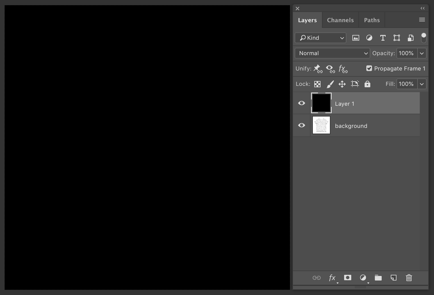
Task: Open the blend mode dropdown
Action: 332,53
